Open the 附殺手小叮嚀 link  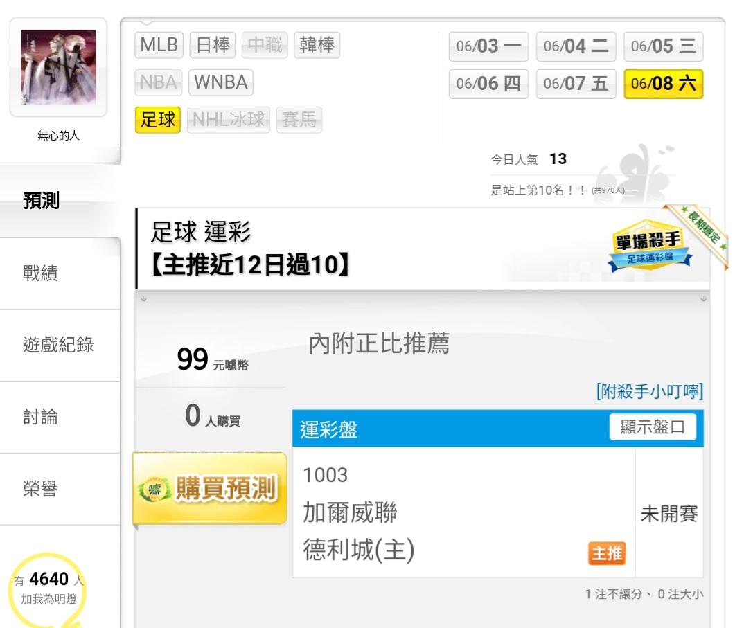coord(650,391)
